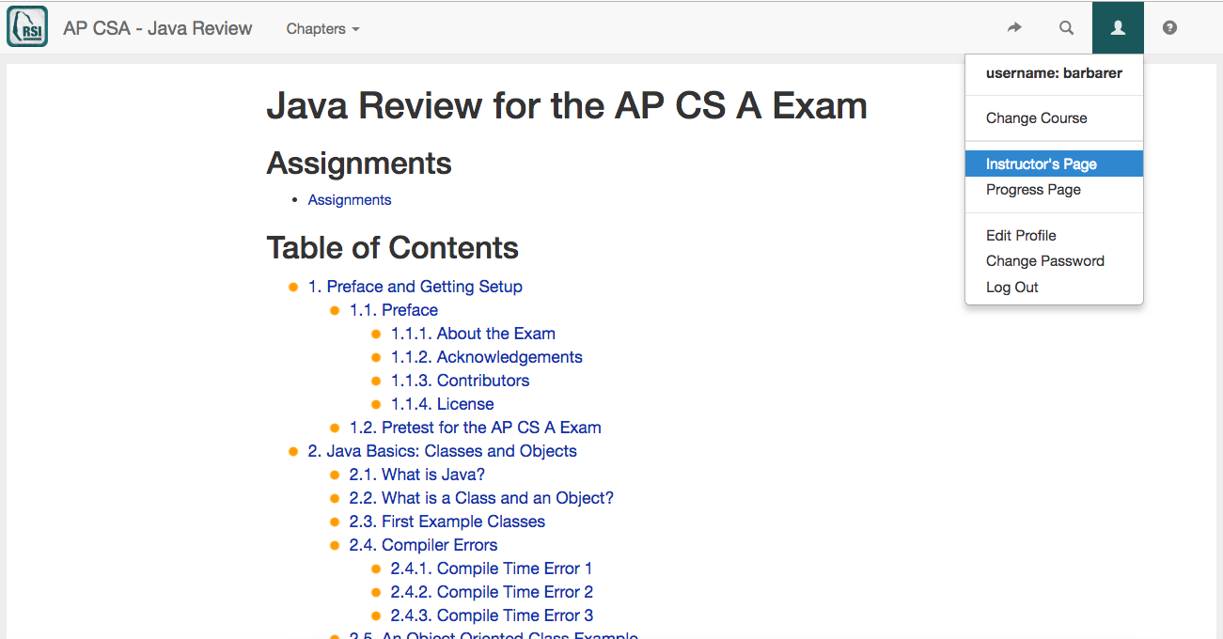Image resolution: width=1223 pixels, height=639 pixels.
Task: Open 2.4.1. Compile Time Error 1
Action: pyautogui.click(x=492, y=569)
